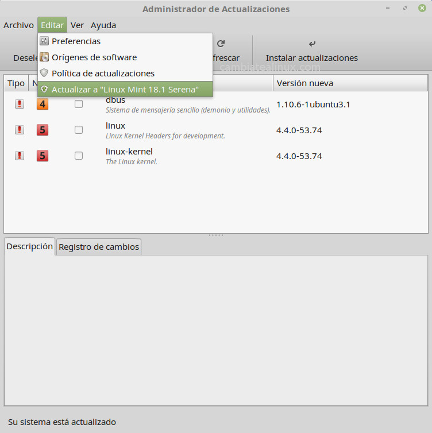Open the Archivo menu
The width and height of the screenshot is (432, 433).
pyautogui.click(x=18, y=25)
